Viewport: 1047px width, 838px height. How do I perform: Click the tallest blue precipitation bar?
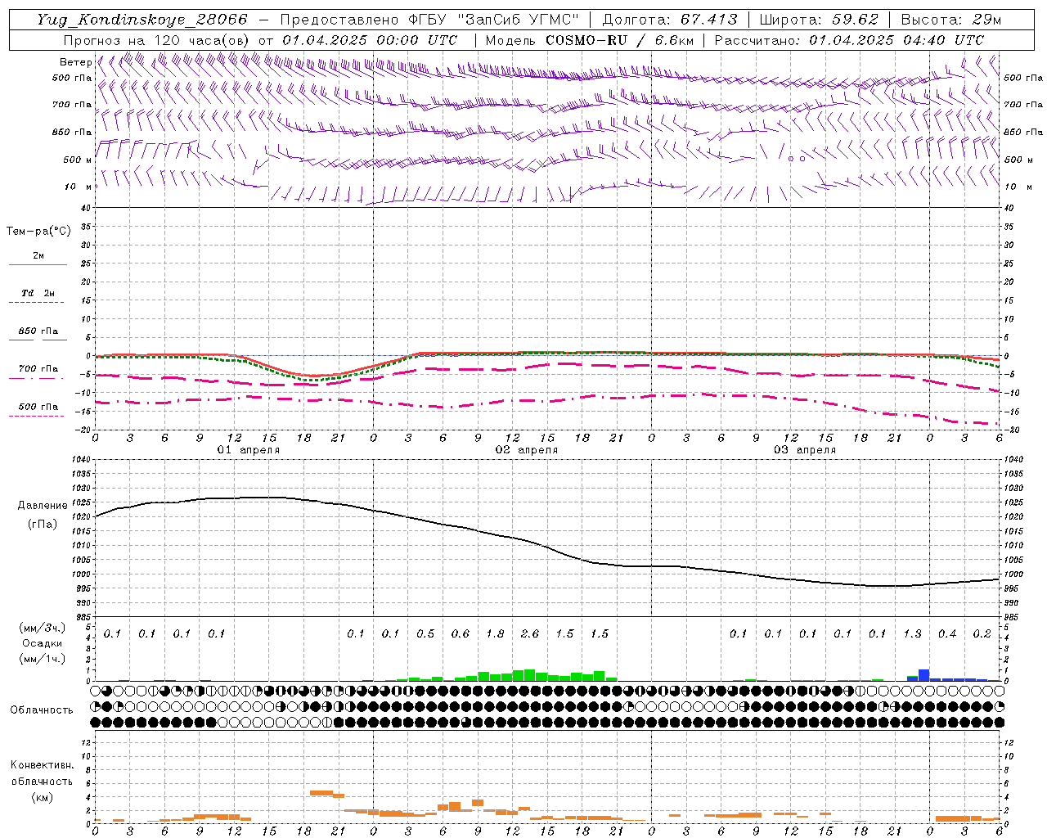point(923,675)
